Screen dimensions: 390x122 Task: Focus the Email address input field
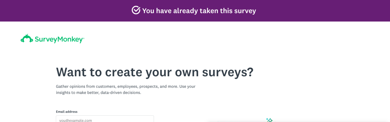click(105, 119)
